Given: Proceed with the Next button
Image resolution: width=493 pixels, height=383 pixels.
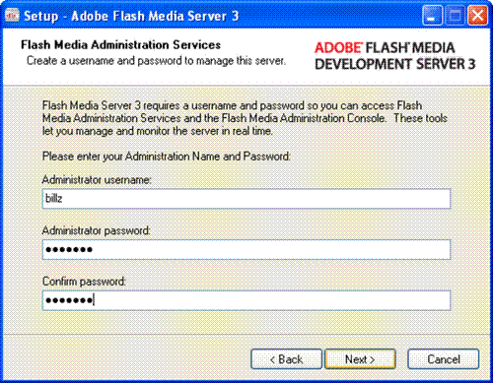Looking at the screenshot, I should tap(360, 359).
